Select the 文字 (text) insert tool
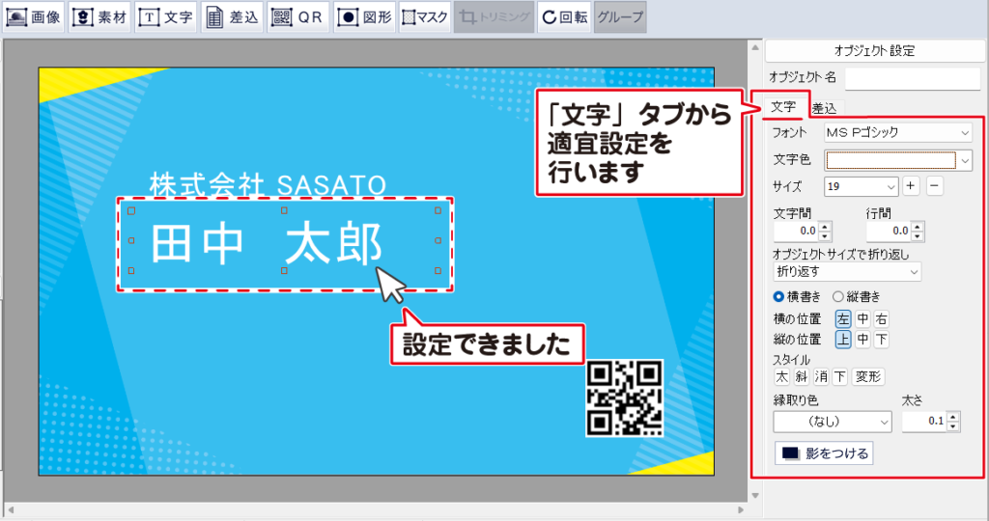The width and height of the screenshot is (989, 521). 166,17
